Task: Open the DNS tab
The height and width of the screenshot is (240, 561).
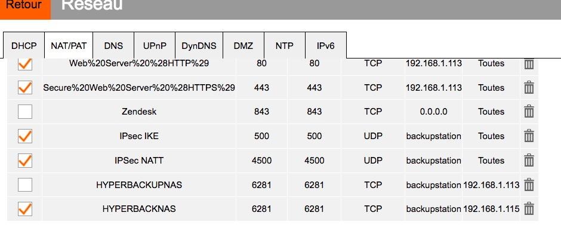Action: [x=113, y=46]
